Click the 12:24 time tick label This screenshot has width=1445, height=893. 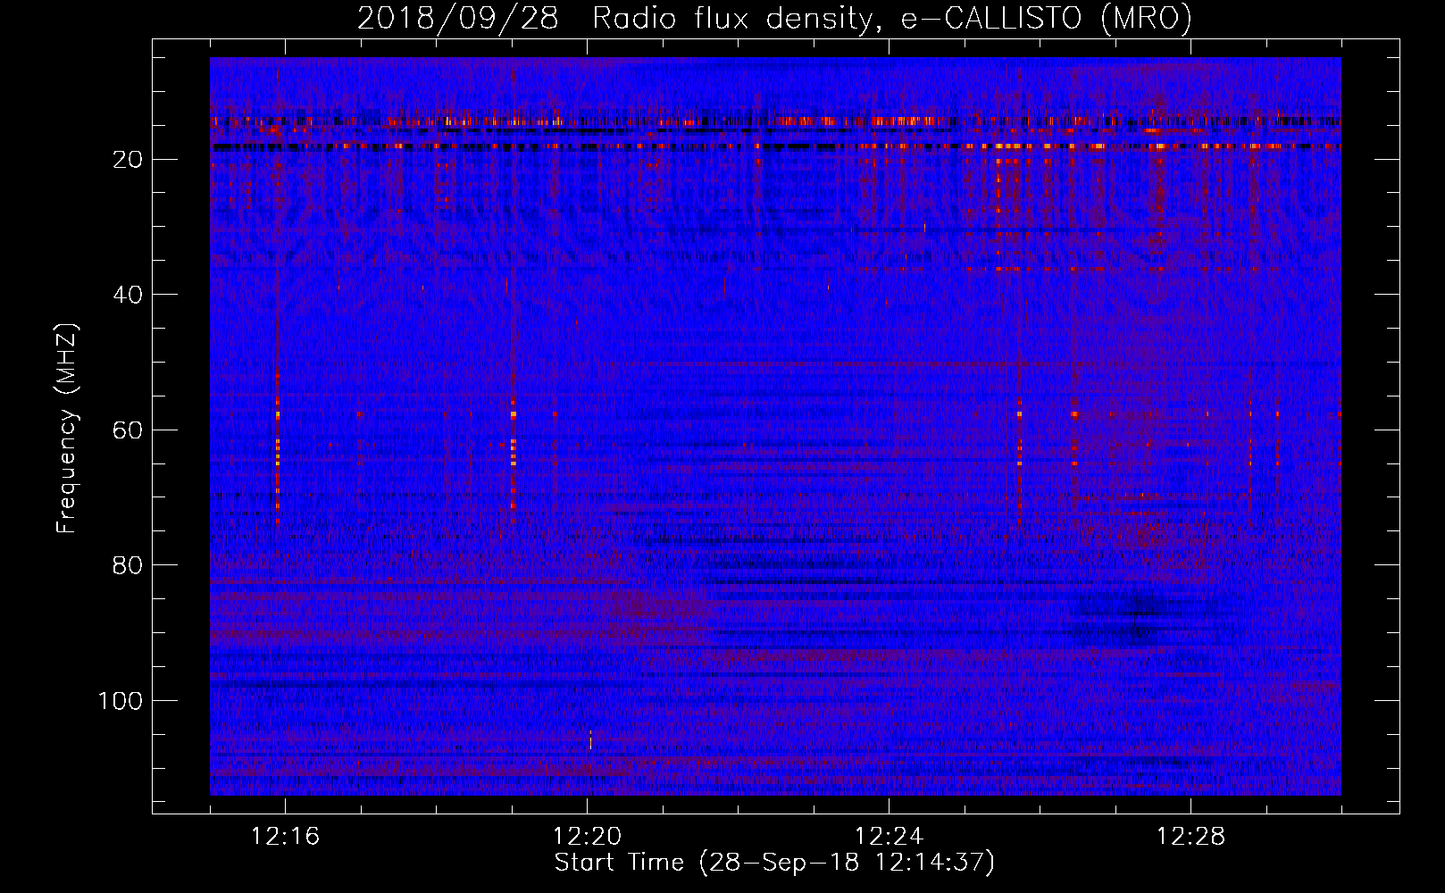(x=889, y=837)
